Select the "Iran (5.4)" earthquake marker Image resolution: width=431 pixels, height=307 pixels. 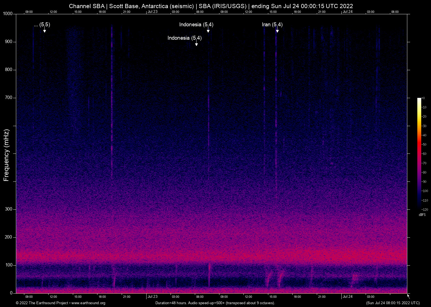[277, 31]
